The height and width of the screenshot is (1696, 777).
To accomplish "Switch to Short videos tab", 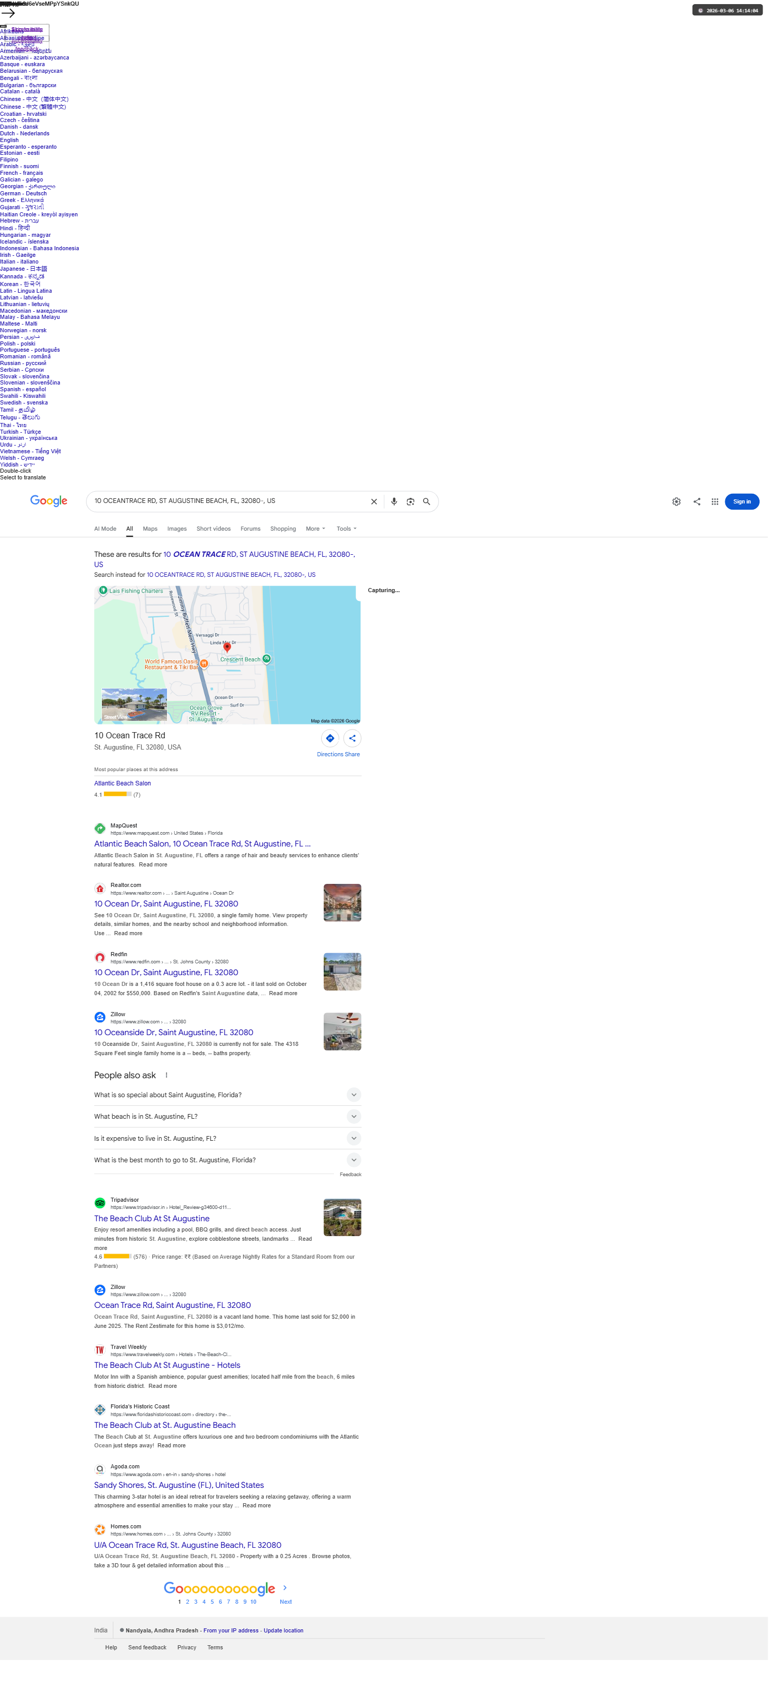I will [213, 529].
